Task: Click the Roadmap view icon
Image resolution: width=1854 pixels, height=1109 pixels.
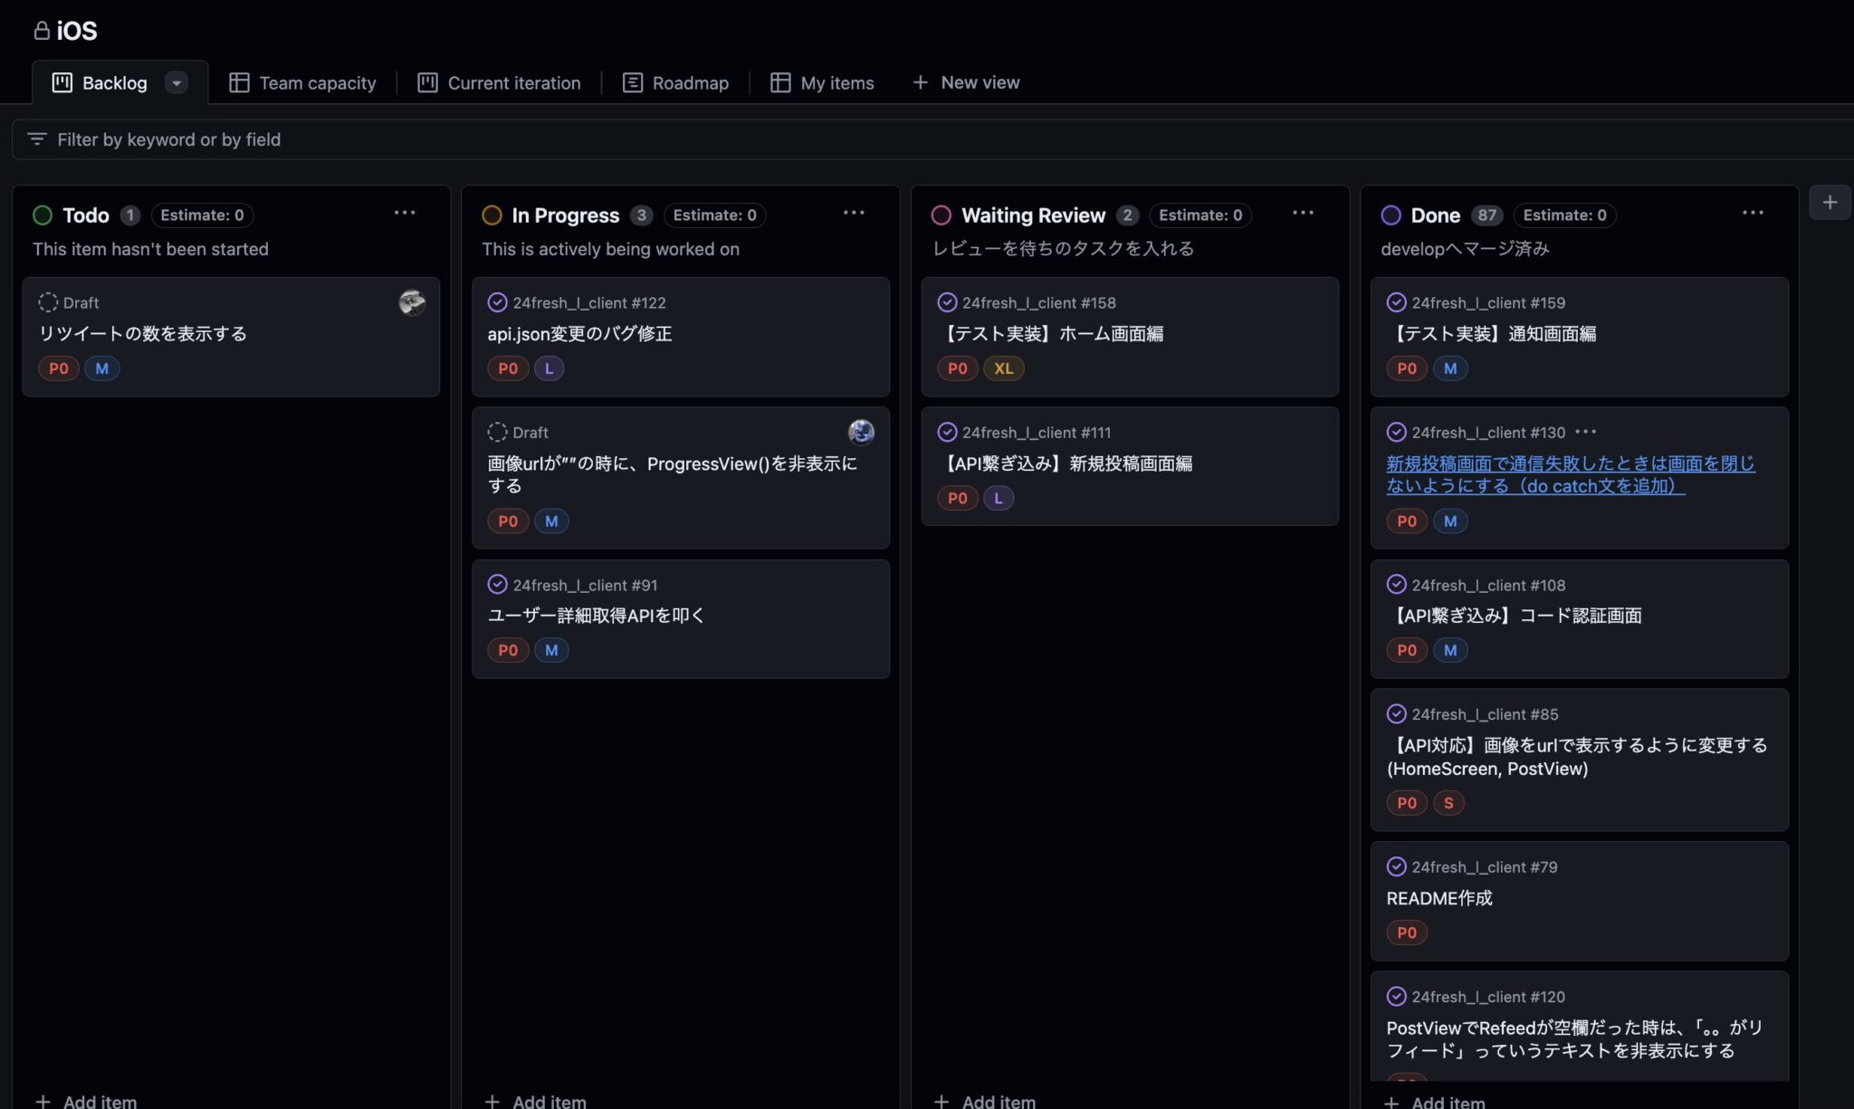Action: 632,81
